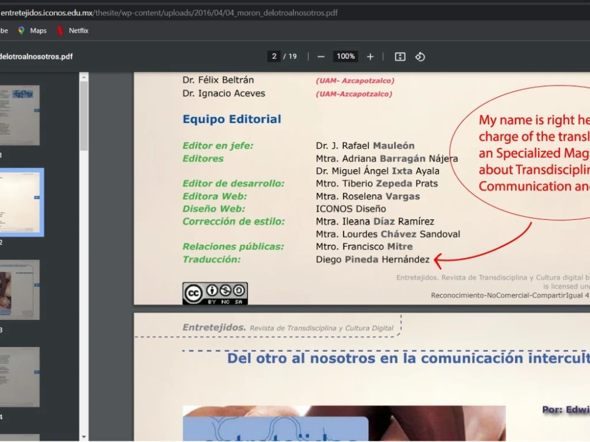Click 'Mtra. Ileana Díaz Ramírez'
Screen dimensions: 590x442
tap(375, 222)
